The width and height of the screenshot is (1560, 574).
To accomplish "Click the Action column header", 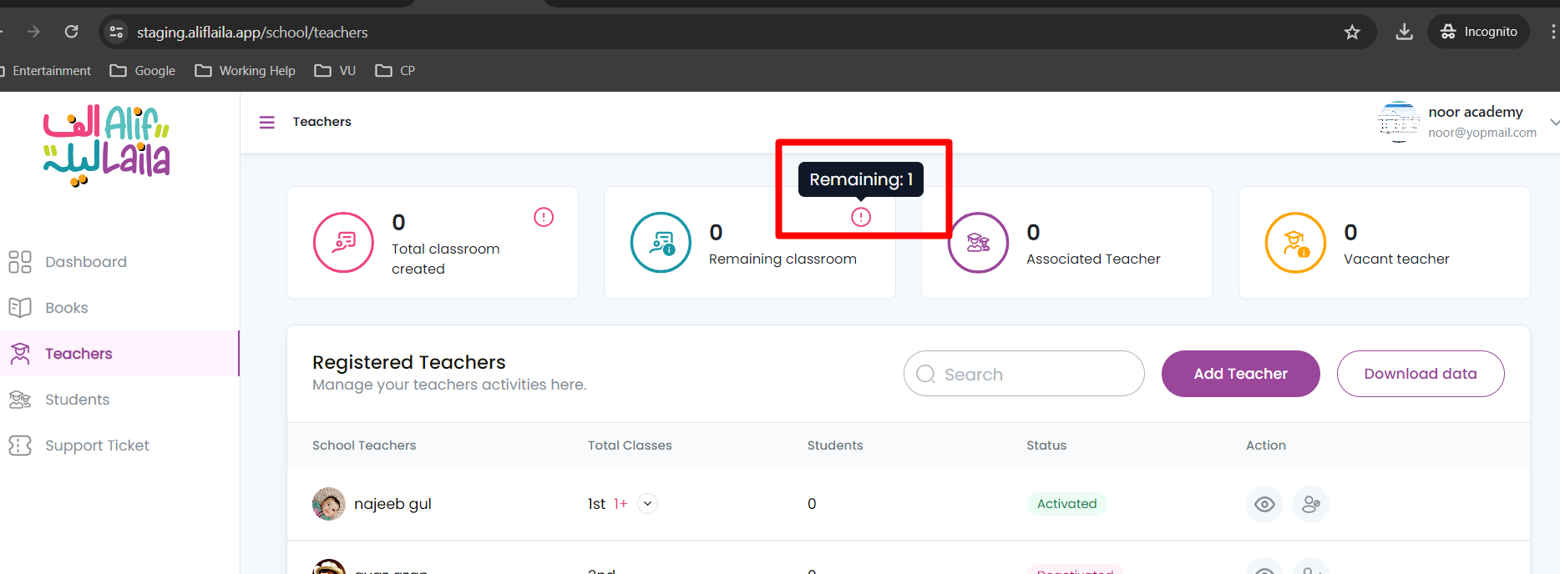I will [x=1266, y=446].
